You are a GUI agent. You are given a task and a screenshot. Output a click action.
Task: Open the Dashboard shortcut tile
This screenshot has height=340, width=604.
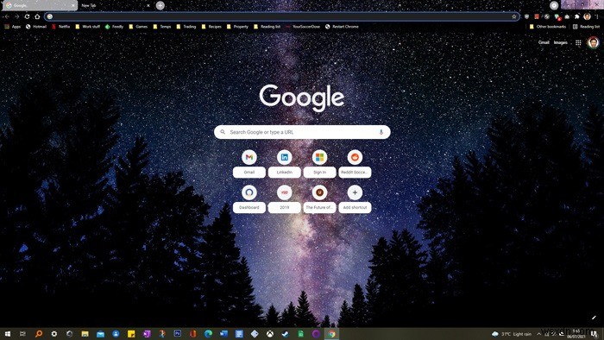(249, 198)
